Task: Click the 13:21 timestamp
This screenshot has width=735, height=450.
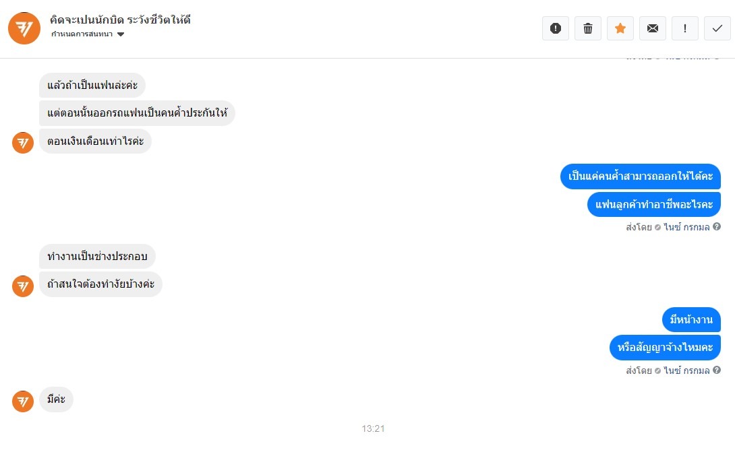Action: [x=373, y=428]
